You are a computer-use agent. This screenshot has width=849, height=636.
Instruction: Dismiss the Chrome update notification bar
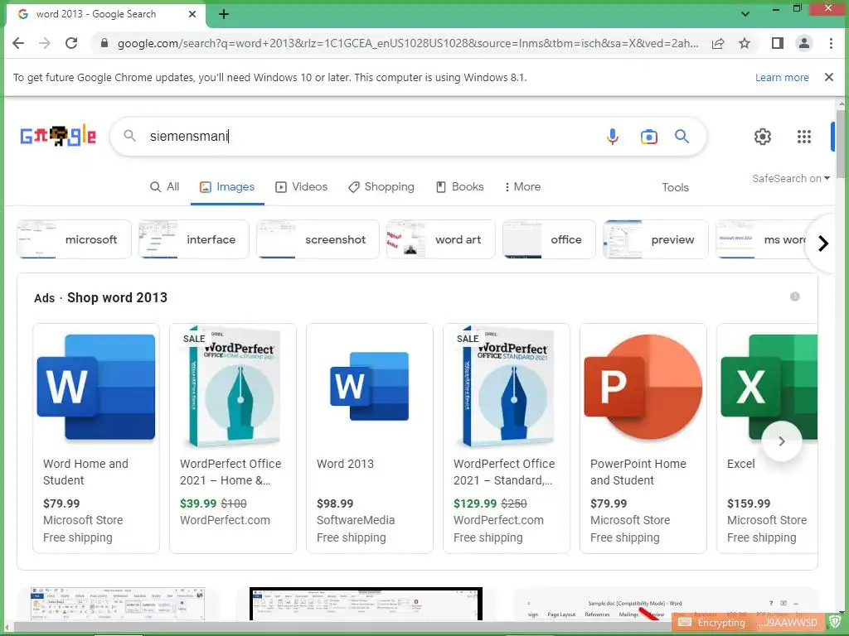pos(829,77)
